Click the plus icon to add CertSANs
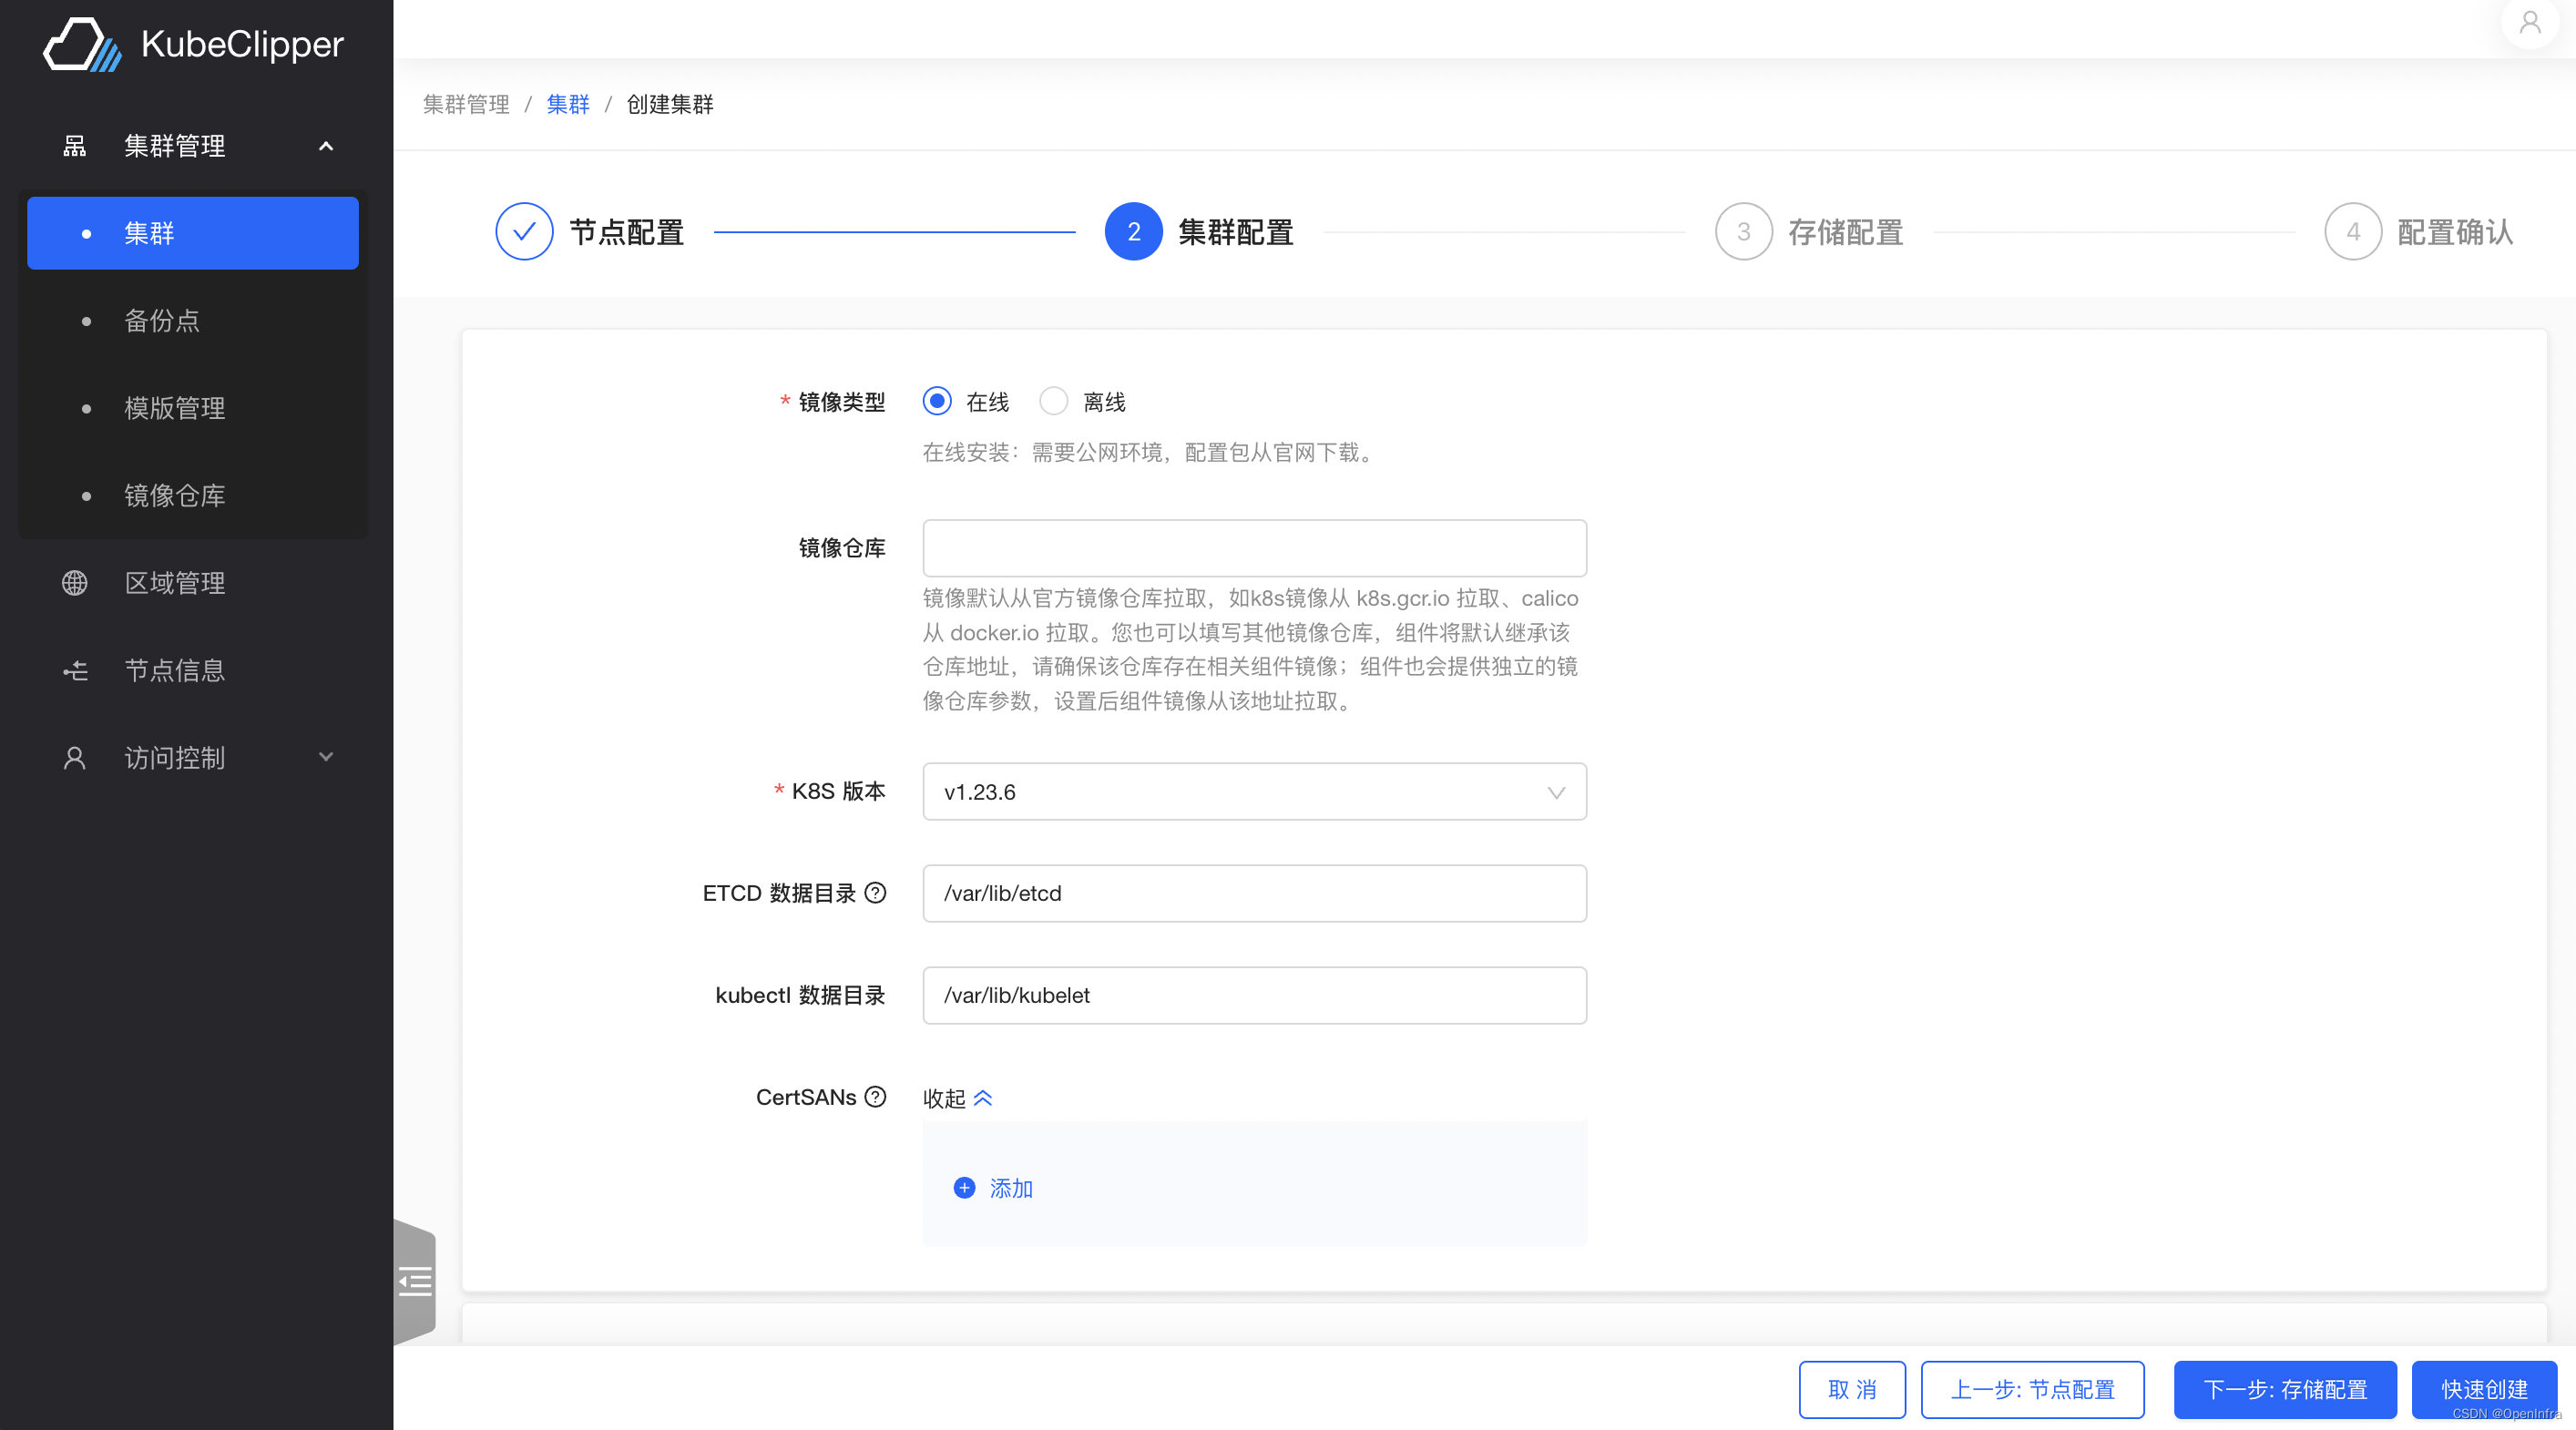The width and height of the screenshot is (2576, 1430). click(x=964, y=1188)
